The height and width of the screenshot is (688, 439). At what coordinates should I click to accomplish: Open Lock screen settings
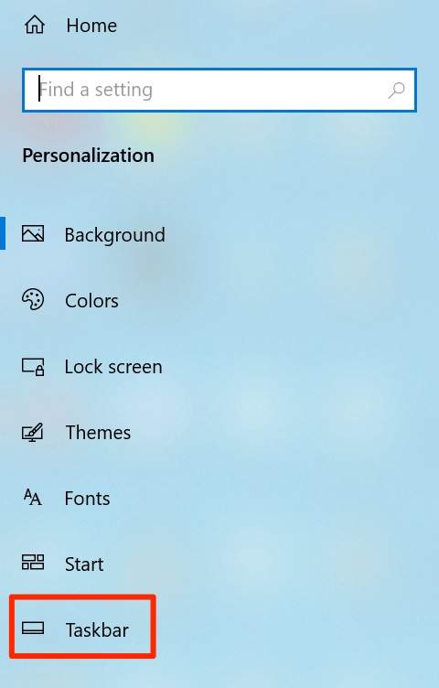tap(113, 367)
